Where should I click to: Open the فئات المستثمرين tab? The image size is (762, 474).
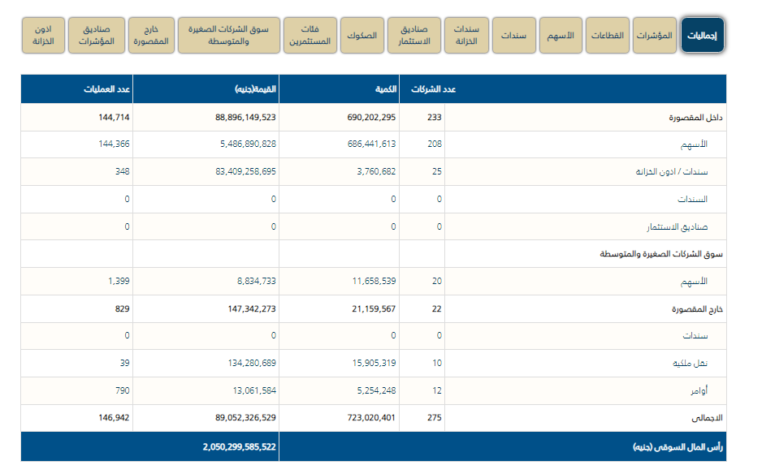309,35
